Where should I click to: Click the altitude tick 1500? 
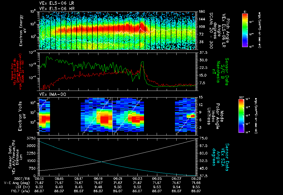31,161
